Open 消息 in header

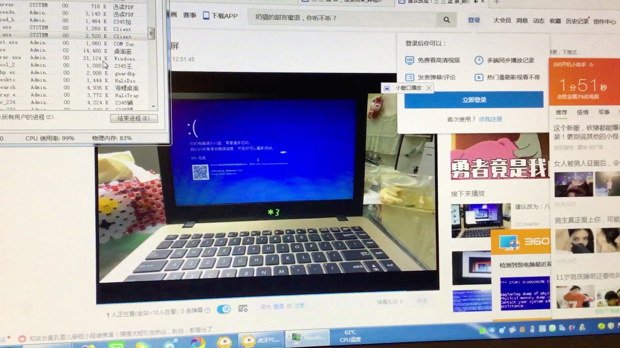click(x=522, y=21)
